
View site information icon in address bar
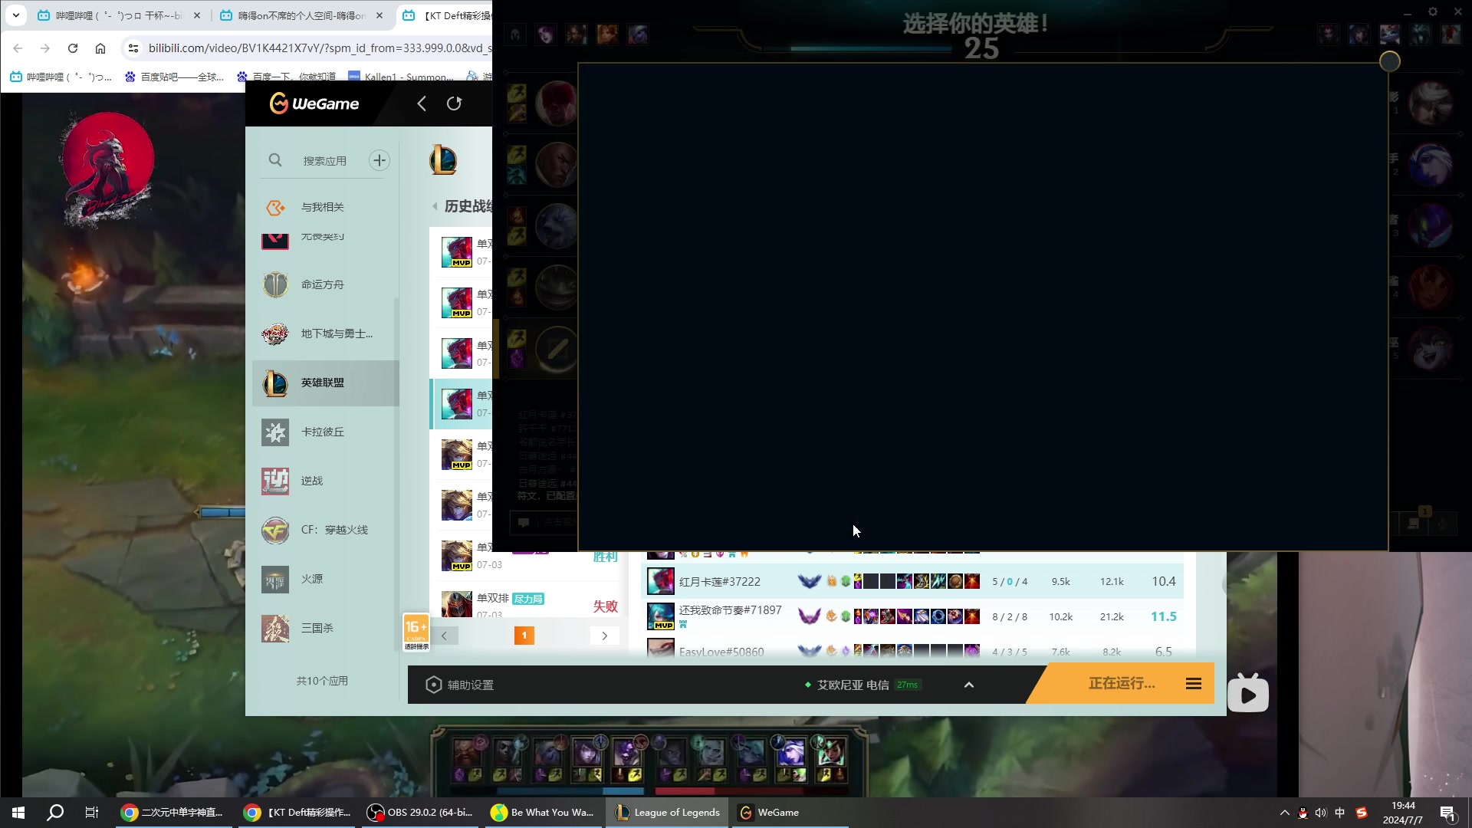133,48
